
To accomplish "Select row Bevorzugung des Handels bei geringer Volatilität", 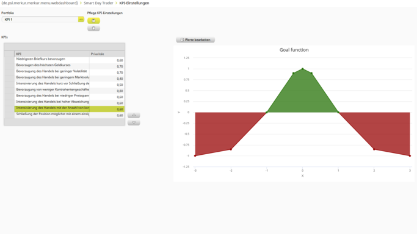I will pyautogui.click(x=70, y=72).
